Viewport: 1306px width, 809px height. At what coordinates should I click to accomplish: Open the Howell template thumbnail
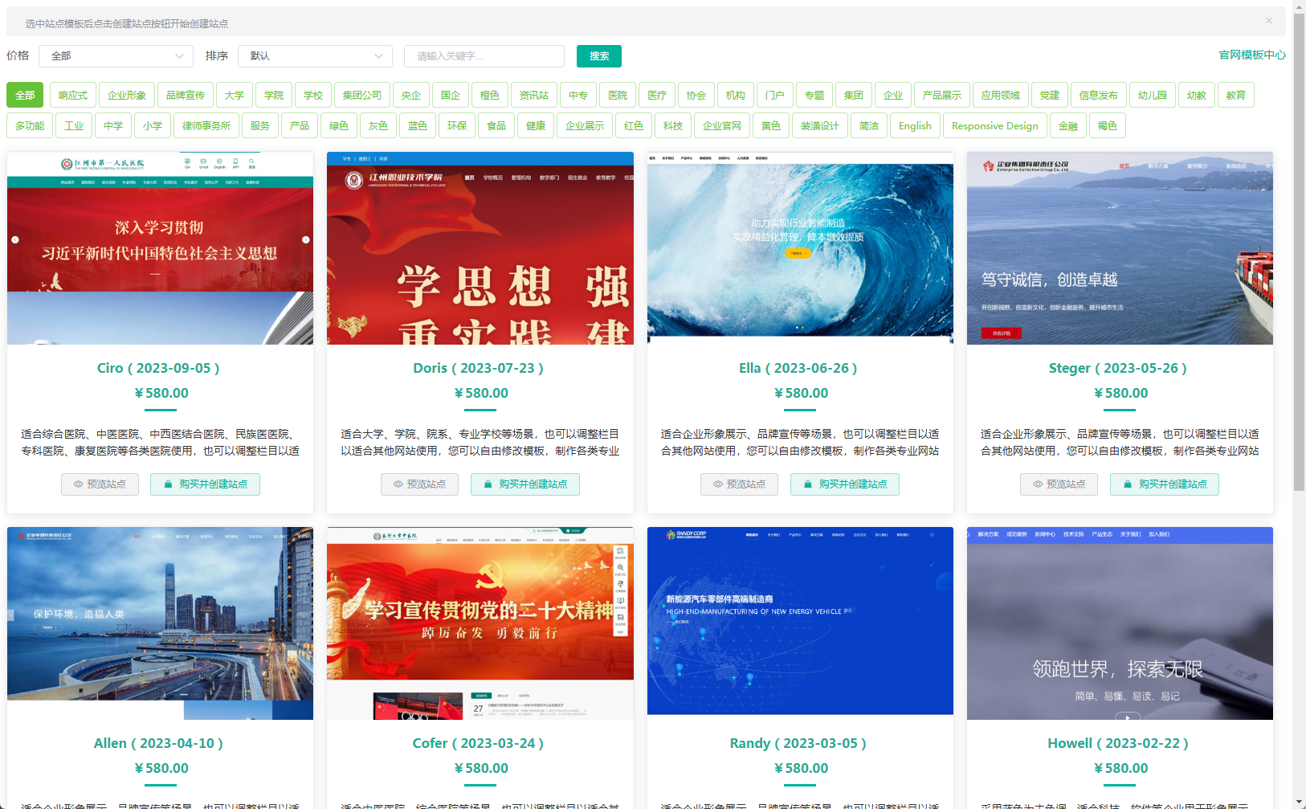click(1120, 623)
